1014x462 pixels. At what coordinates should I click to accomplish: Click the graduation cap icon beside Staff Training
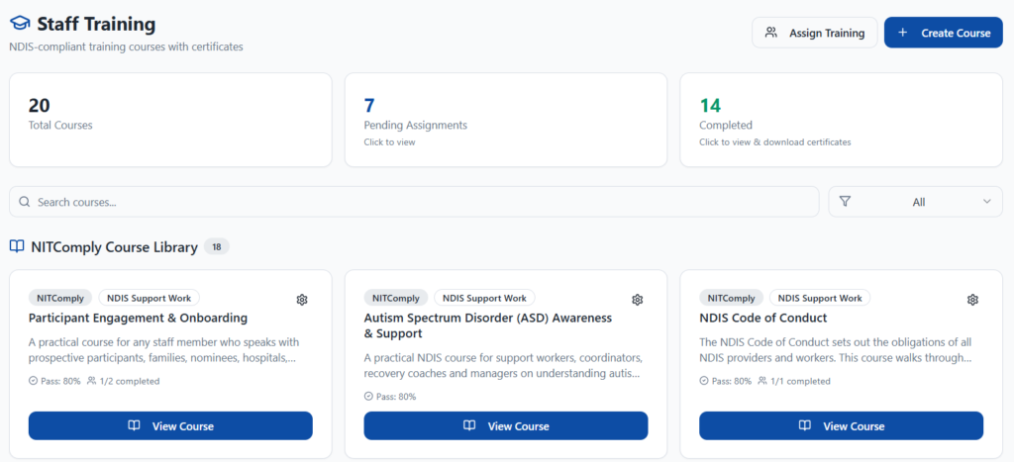pyautogui.click(x=20, y=25)
